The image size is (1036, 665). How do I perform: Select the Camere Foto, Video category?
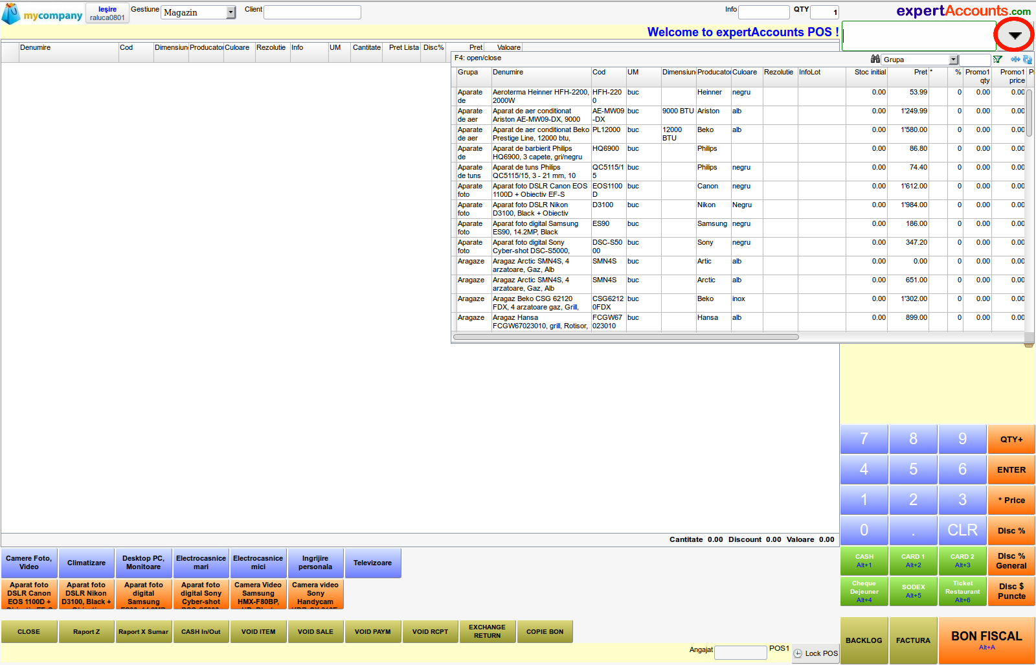pos(29,563)
